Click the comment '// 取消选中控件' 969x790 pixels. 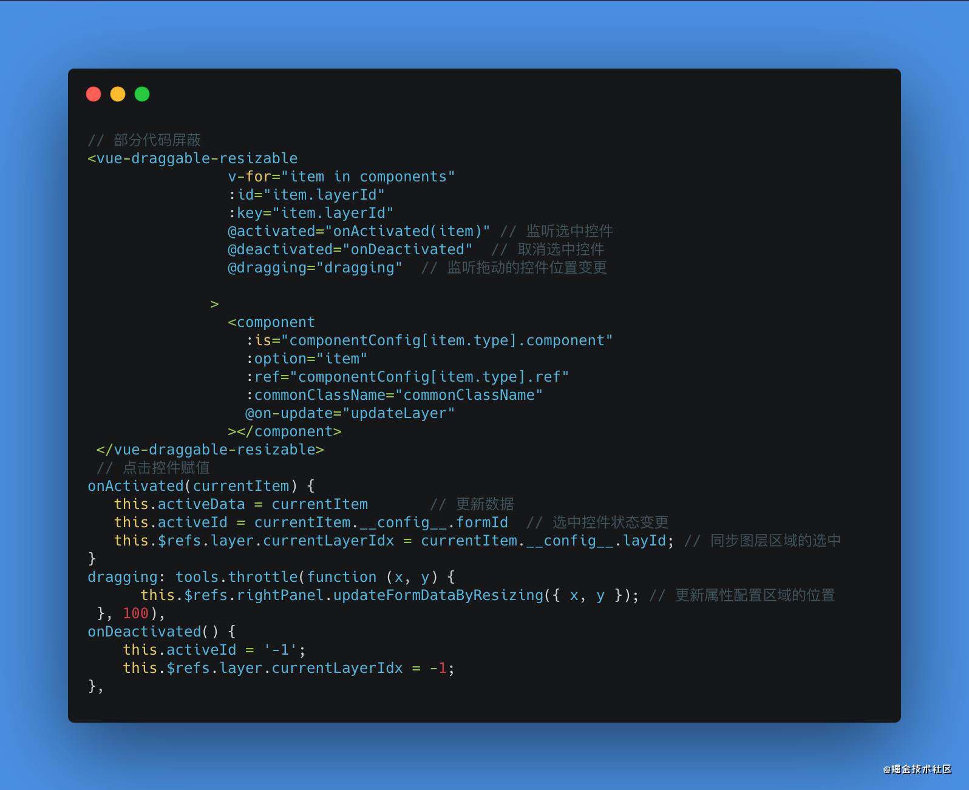pos(548,249)
